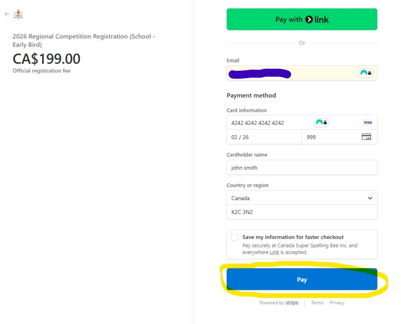Click the underlined Link hyperlink in checkout text
This screenshot has height=324, width=402.
pyautogui.click(x=275, y=252)
